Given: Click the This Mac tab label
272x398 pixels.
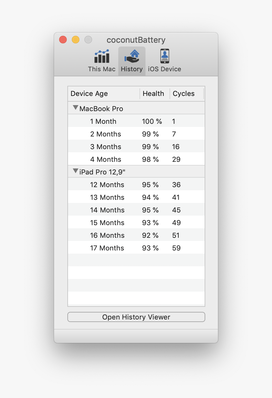Looking at the screenshot, I should (102, 69).
